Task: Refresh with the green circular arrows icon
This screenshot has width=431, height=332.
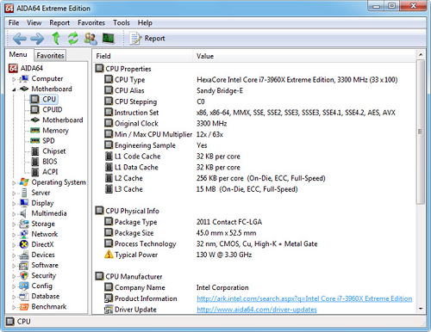Action: pyautogui.click(x=73, y=39)
